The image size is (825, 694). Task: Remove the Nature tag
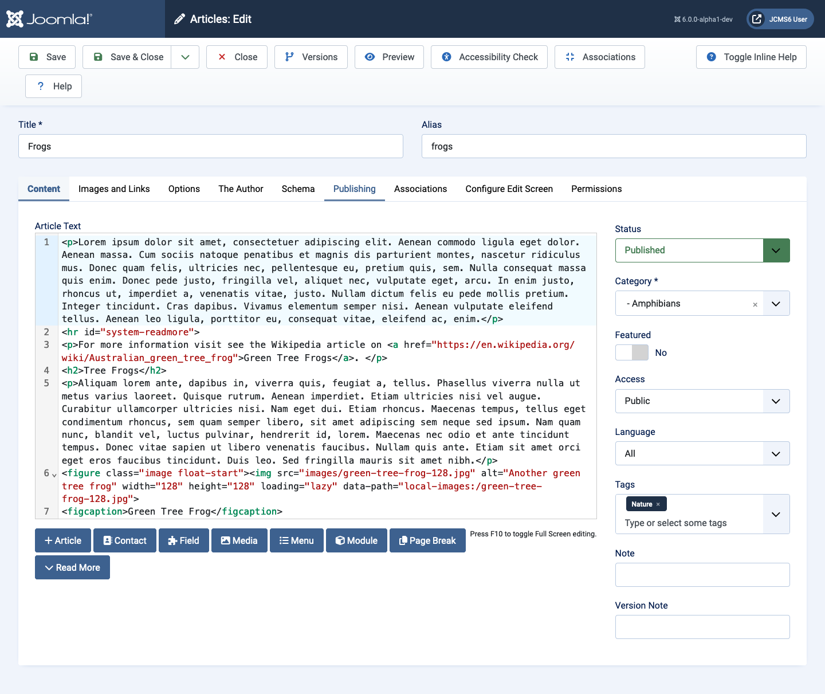coord(658,504)
